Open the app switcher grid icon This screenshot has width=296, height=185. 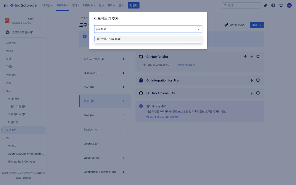pyautogui.click(x=6, y=5)
